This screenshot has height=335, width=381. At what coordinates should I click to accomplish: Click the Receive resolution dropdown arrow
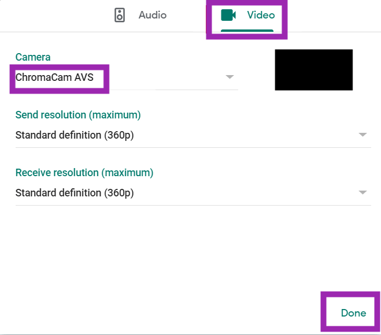click(x=362, y=192)
